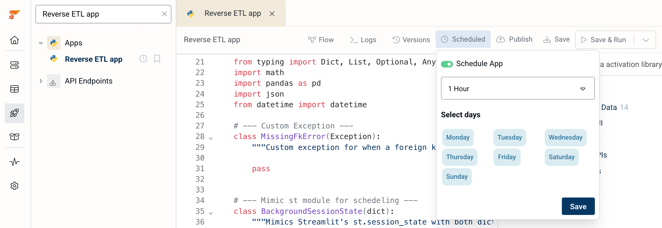Save the schedule settings in popup
This screenshot has height=228, width=662.
coord(578,206)
